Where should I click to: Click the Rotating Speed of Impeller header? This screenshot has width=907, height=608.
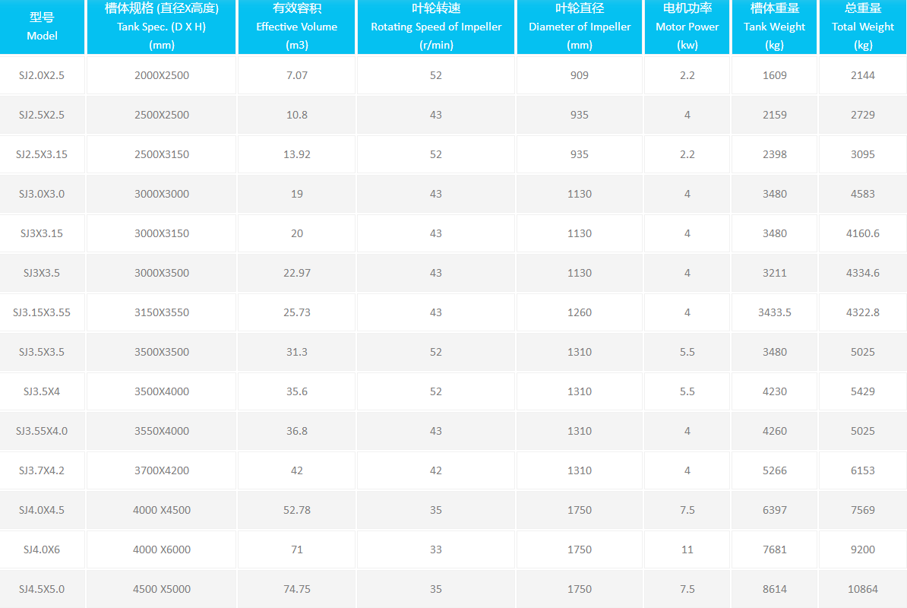click(x=436, y=27)
